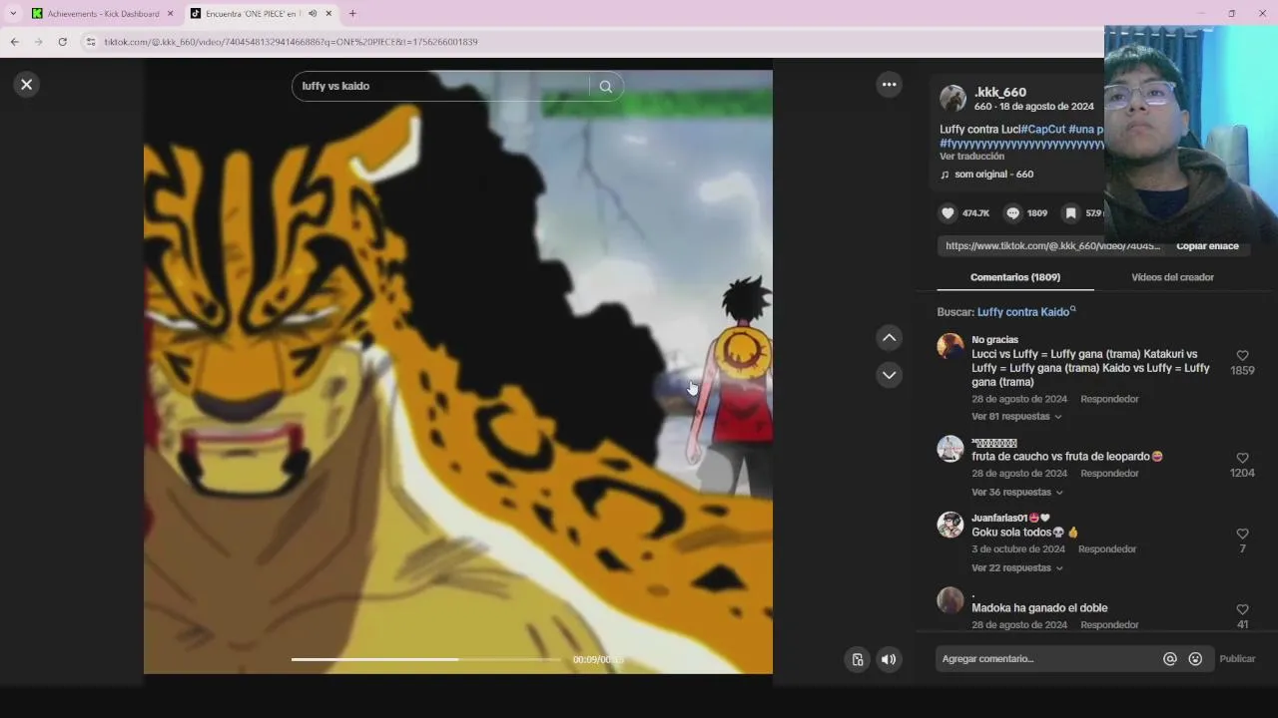Like the 'Goku sola todos' comment
The image size is (1278, 718).
pos(1242,535)
